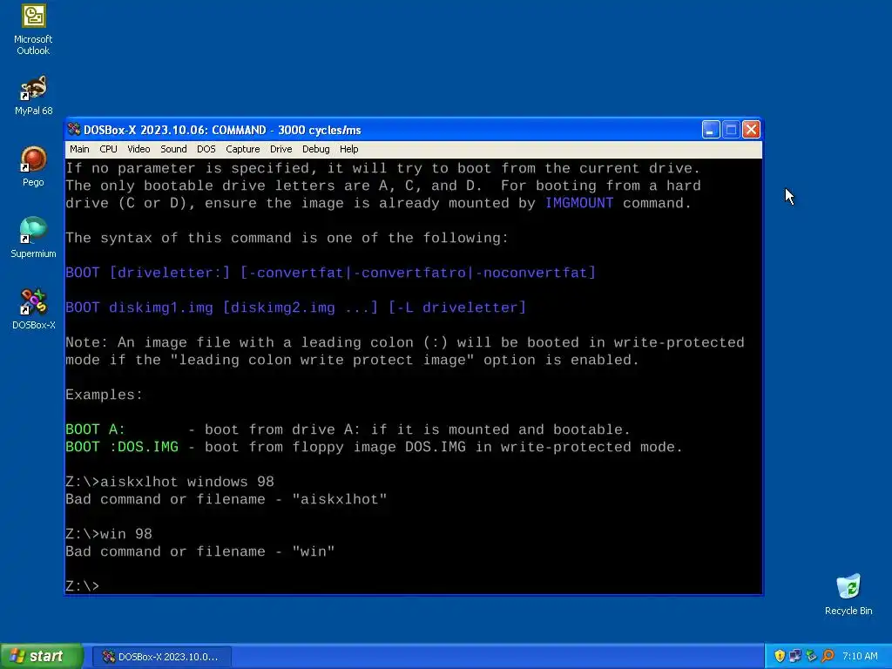Click the 'Examples:' heading text
This screenshot has width=892, height=669.
click(x=105, y=395)
